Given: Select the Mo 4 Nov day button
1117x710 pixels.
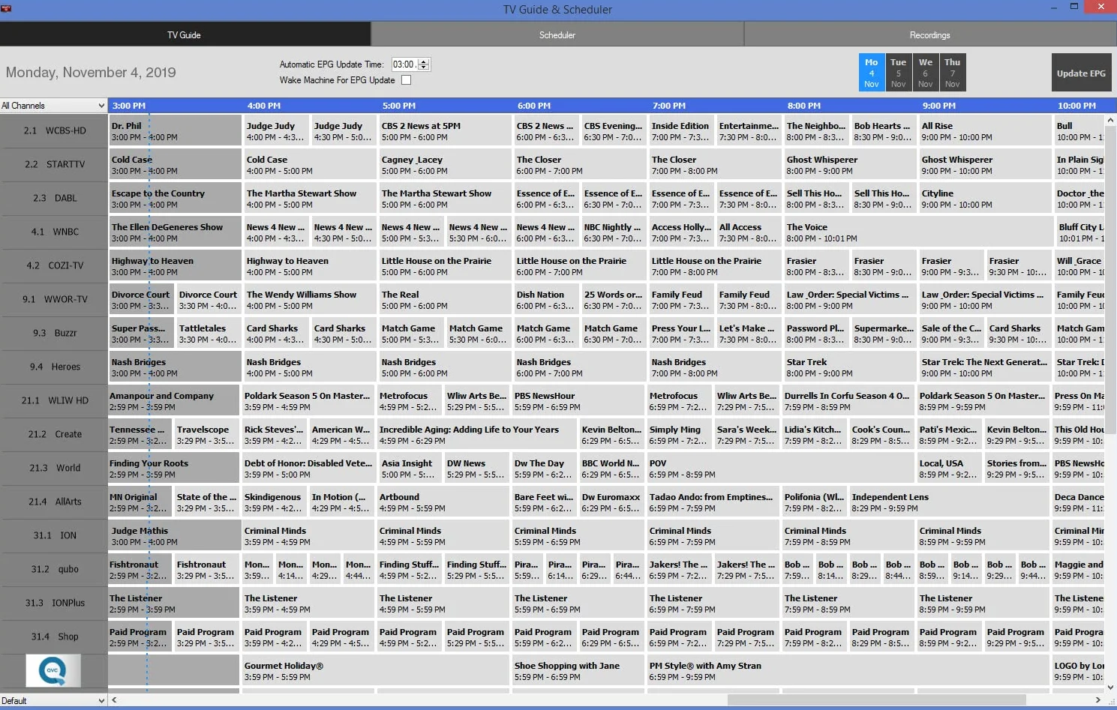Looking at the screenshot, I should [x=872, y=73].
